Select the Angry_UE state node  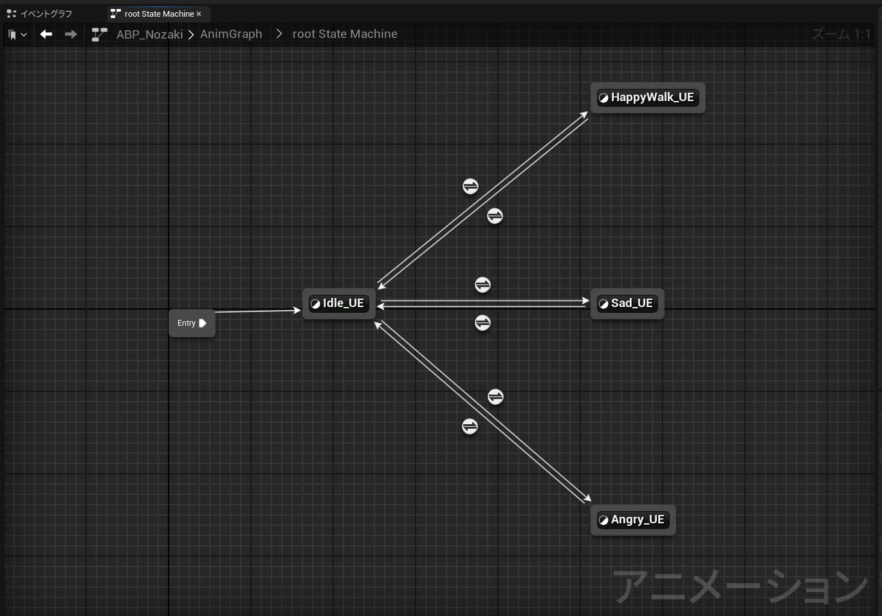(632, 519)
